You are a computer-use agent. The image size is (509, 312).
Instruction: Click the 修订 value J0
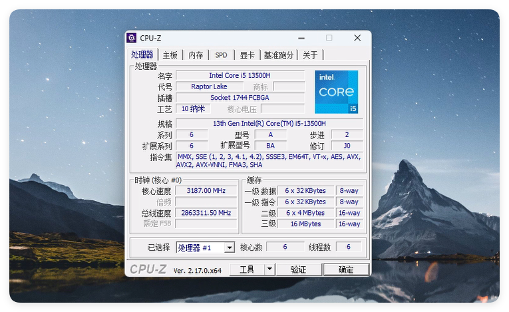pyautogui.click(x=347, y=146)
